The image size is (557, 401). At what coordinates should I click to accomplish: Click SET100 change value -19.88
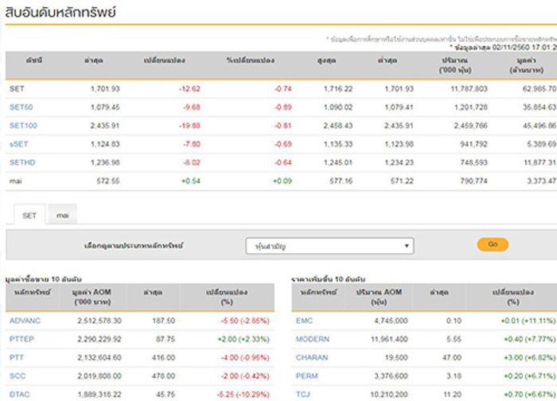tap(189, 126)
